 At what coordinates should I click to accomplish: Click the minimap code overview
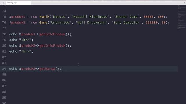coord(182,18)
